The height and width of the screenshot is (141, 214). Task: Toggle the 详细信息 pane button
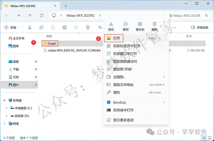pos(200,27)
